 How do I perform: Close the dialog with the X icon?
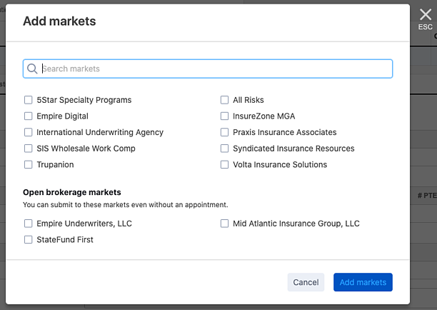[426, 14]
